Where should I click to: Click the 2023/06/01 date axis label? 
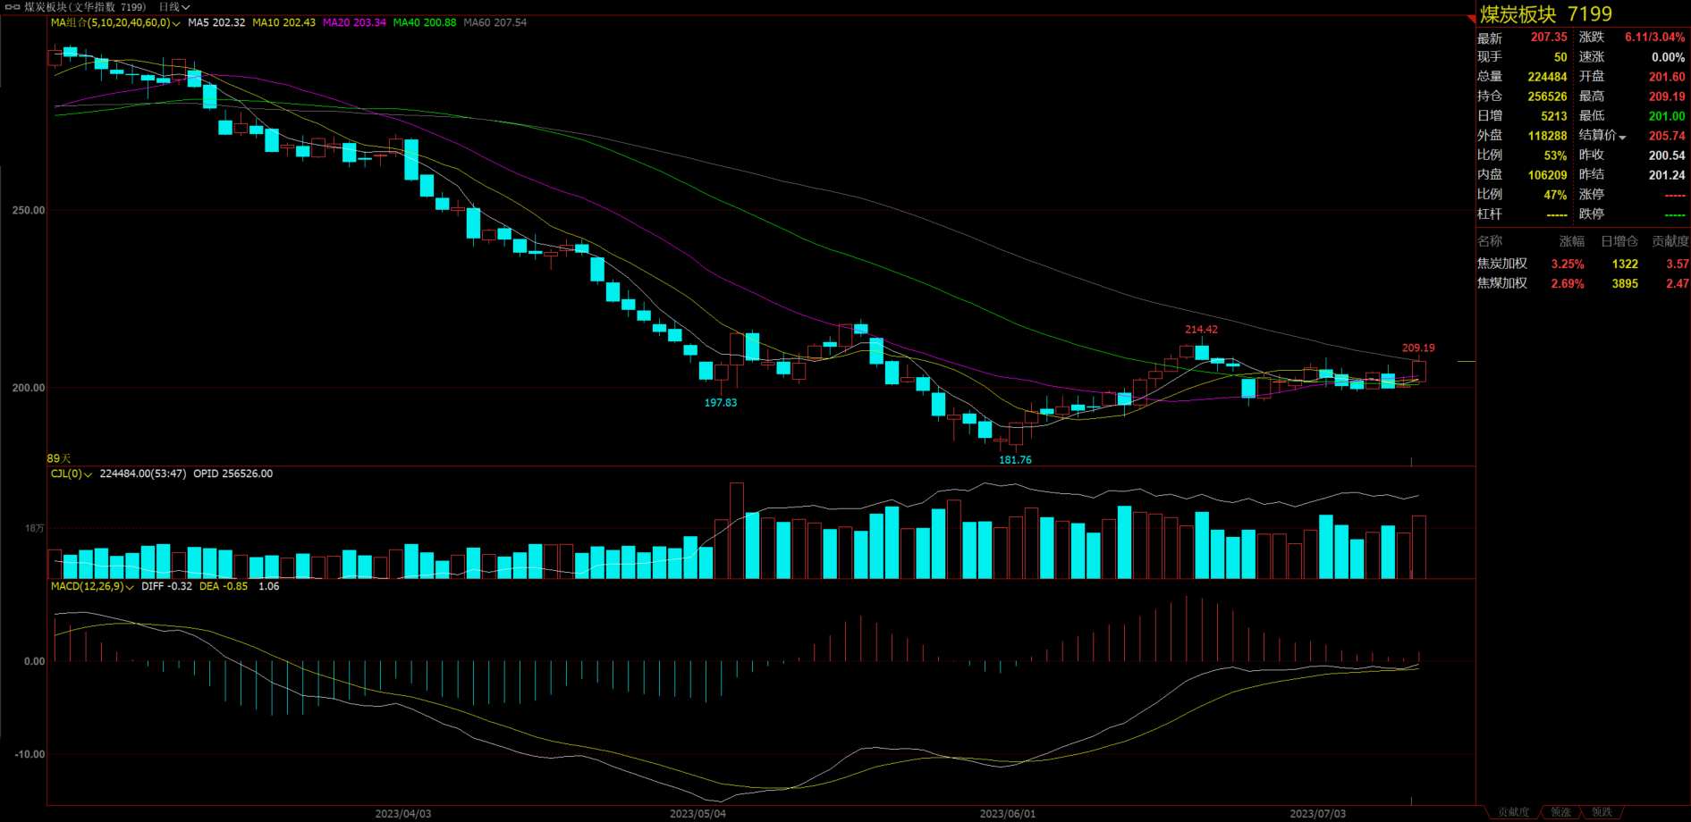point(1008,814)
